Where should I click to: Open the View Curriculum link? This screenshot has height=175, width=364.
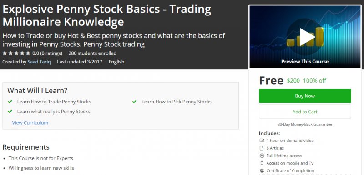coord(30,123)
